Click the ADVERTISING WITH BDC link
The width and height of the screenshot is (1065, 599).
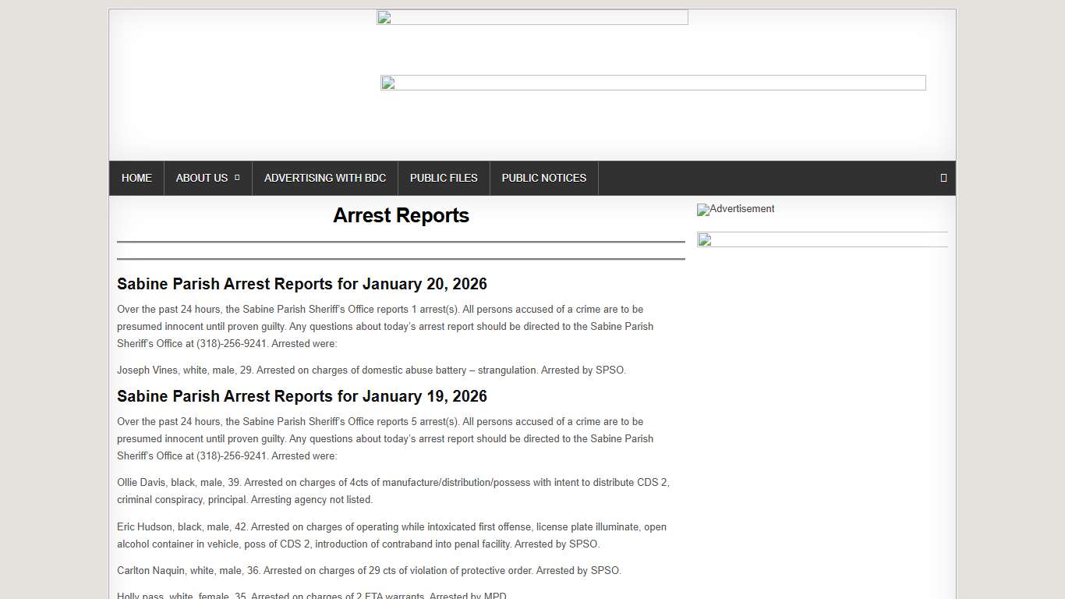coord(325,178)
